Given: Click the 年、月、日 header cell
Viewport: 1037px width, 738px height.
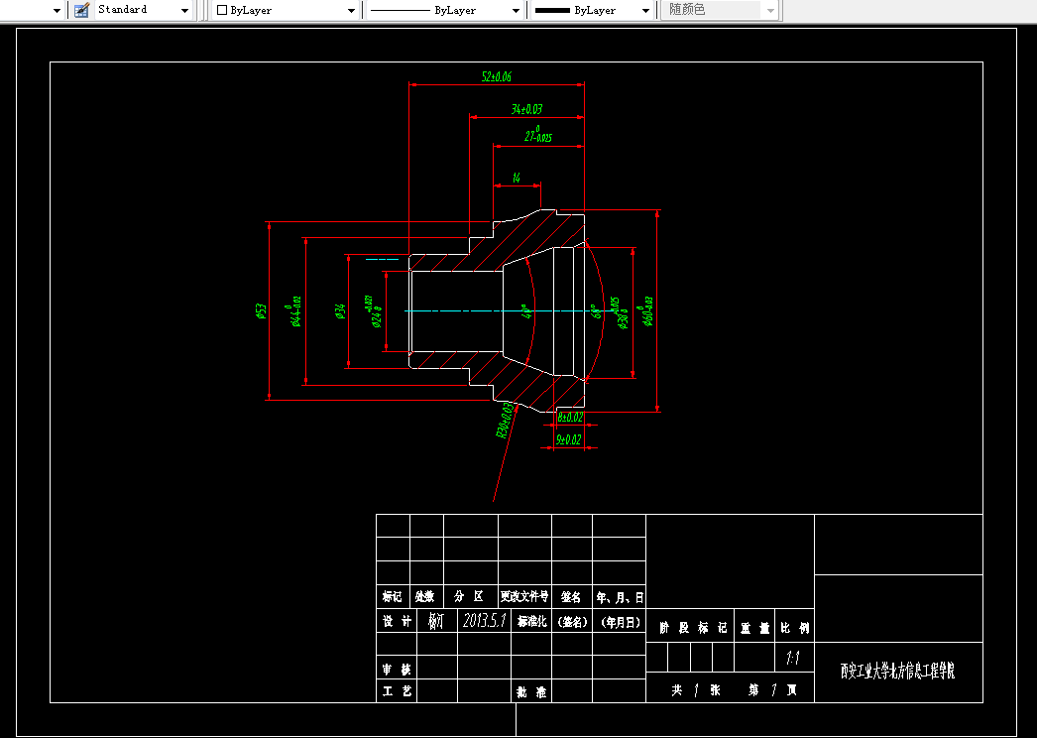Looking at the screenshot, I should (619, 597).
